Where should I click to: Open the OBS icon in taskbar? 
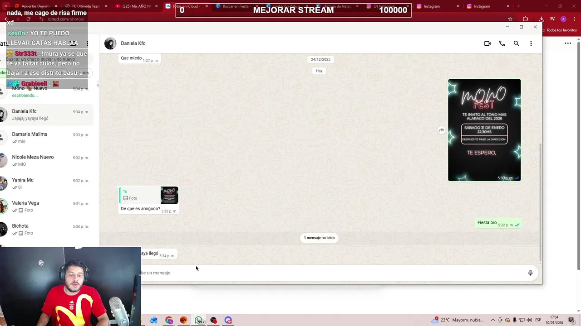[213, 320]
